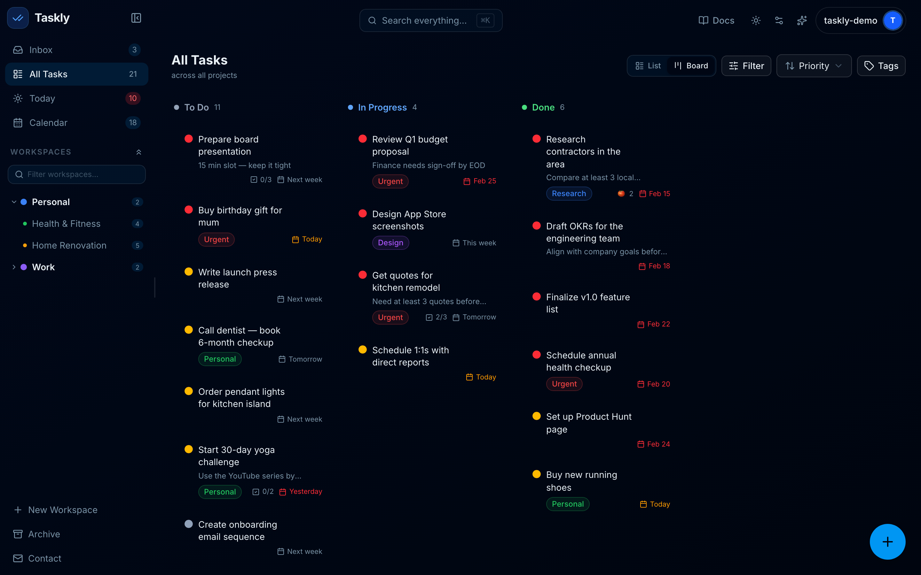Check off Write launch press release
Image resolution: width=921 pixels, height=575 pixels.
point(188,272)
